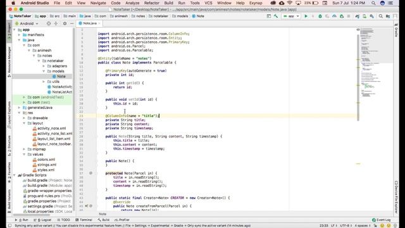
Task: Collapse the Gradle Scripts node
Action: pos(15,175)
